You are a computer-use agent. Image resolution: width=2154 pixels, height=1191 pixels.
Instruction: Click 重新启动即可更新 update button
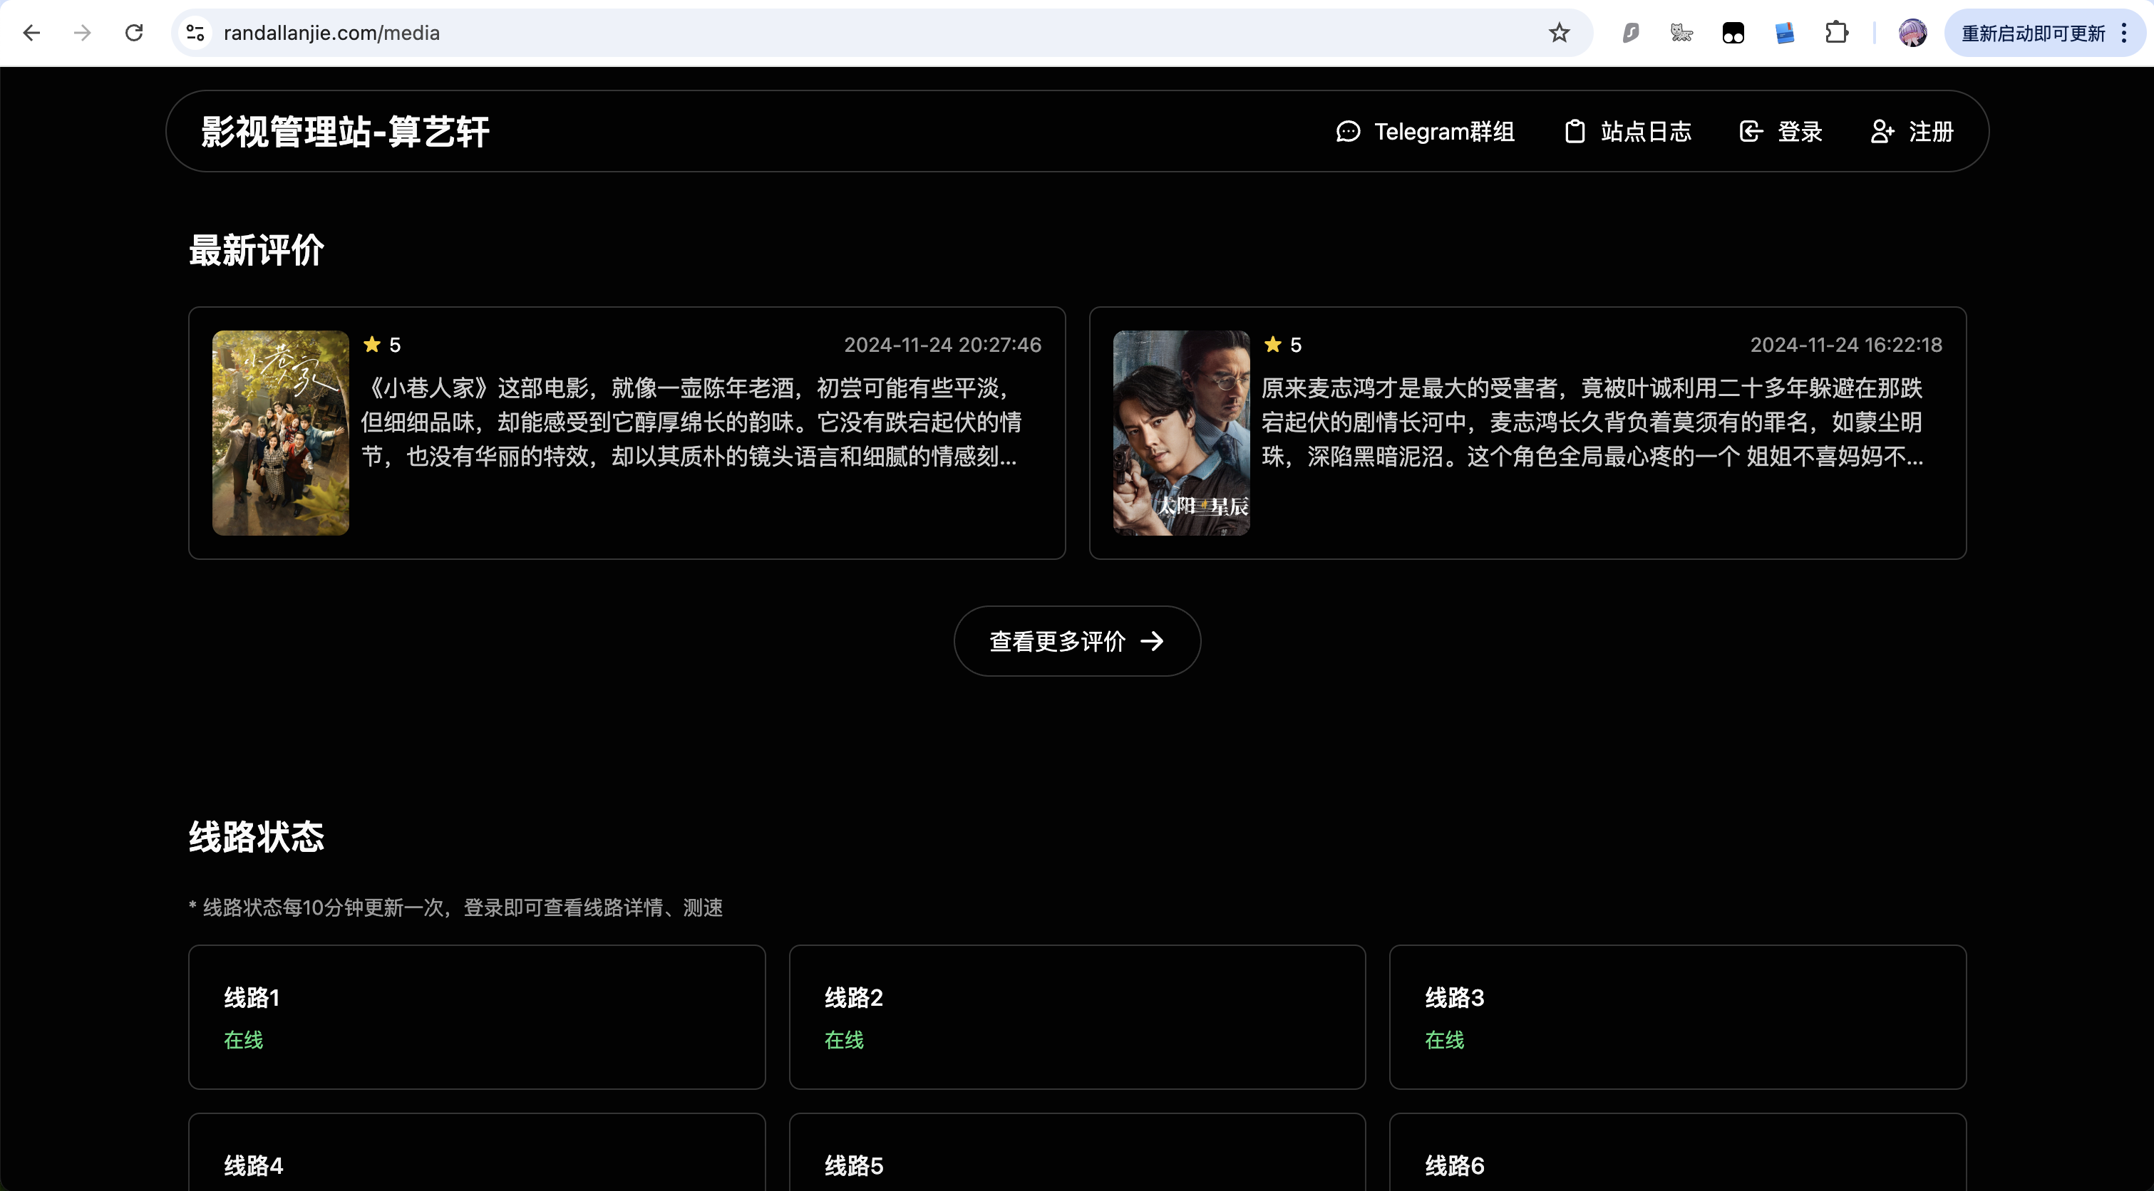pyautogui.click(x=2033, y=33)
